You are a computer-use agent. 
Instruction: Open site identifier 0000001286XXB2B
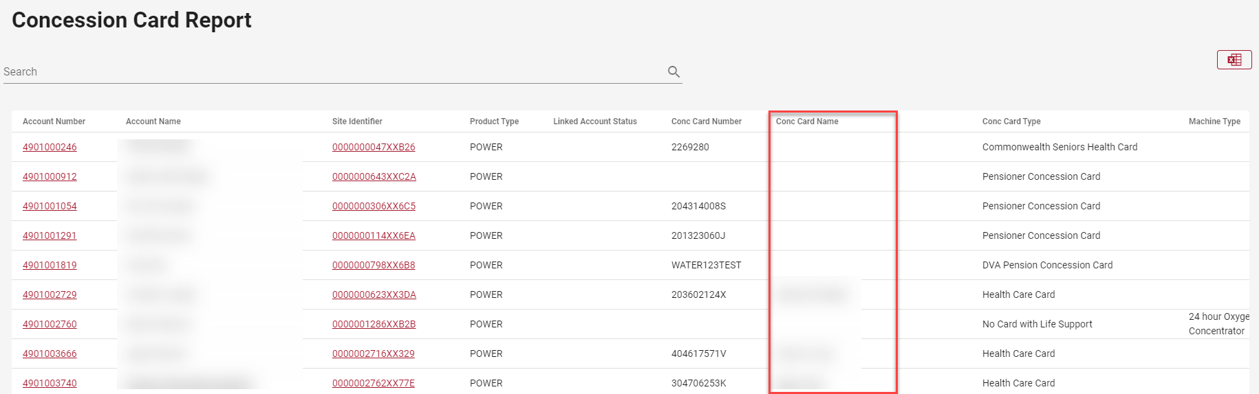(374, 324)
